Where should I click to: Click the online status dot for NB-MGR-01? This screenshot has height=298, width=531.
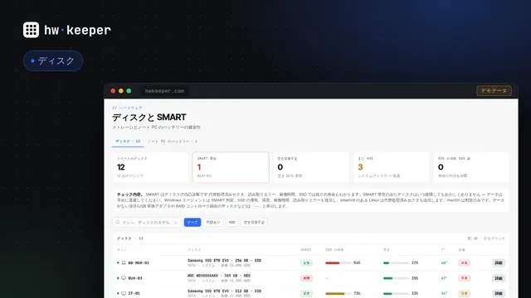[118, 263]
